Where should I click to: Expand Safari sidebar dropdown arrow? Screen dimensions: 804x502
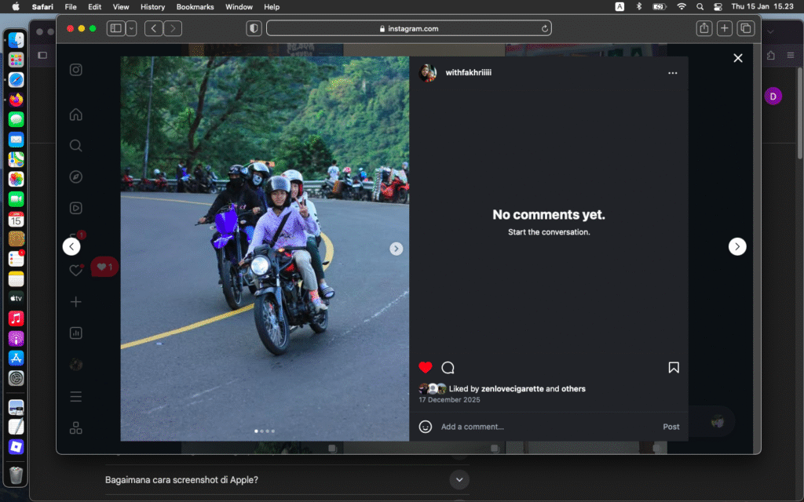(x=131, y=28)
